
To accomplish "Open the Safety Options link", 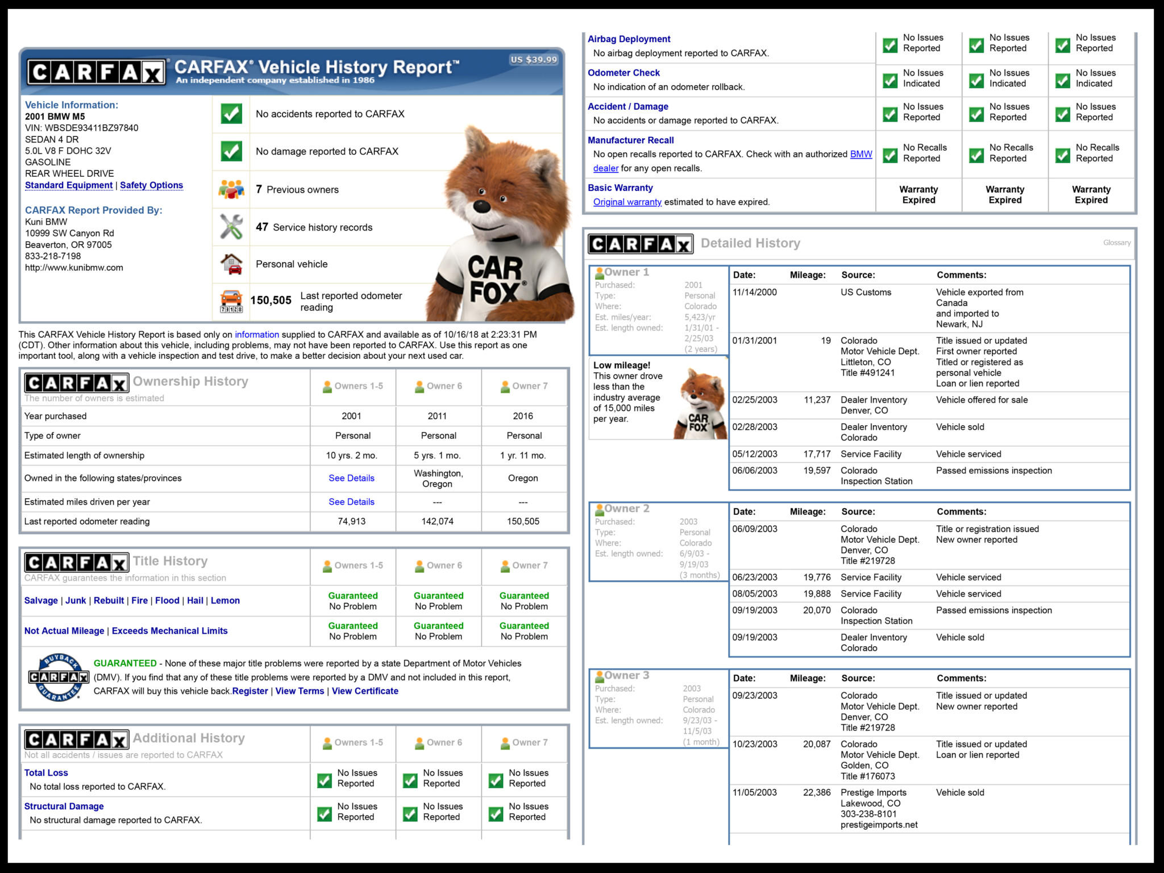I will tap(152, 185).
